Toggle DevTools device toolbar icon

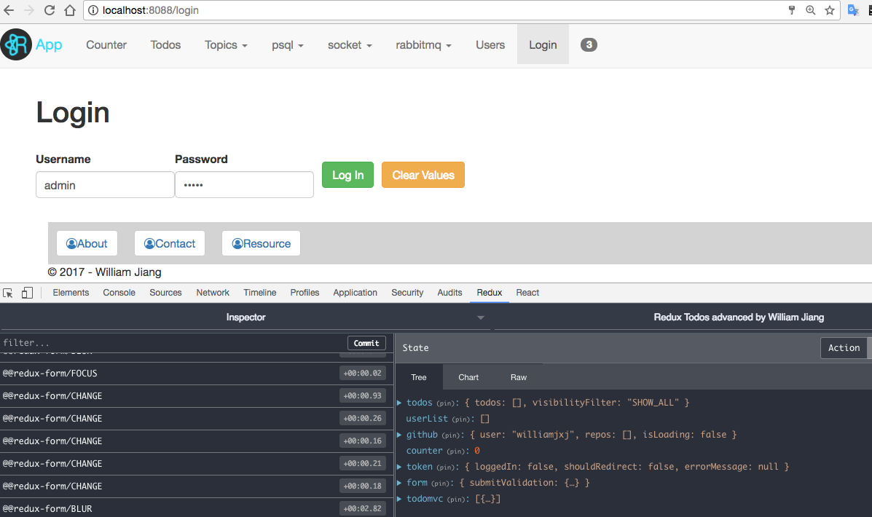pyautogui.click(x=27, y=293)
